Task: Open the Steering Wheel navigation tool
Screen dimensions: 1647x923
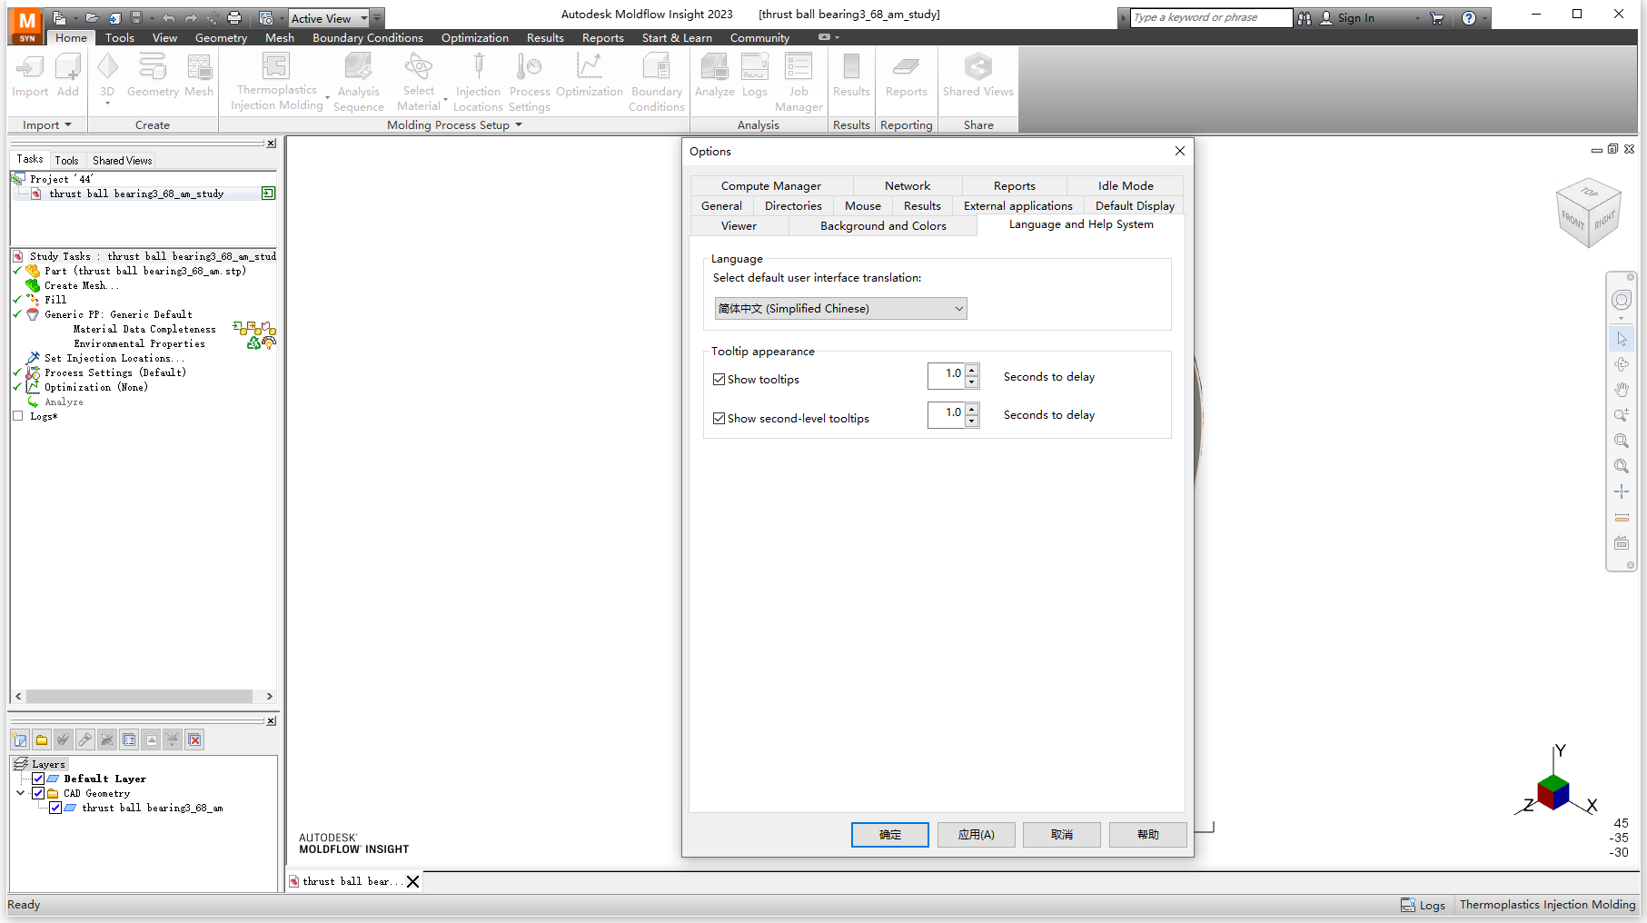Action: 1622,301
